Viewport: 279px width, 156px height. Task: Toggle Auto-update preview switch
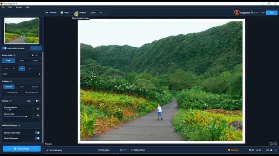4,48
